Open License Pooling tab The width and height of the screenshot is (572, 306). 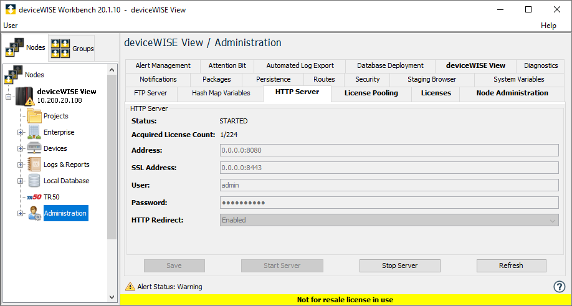[x=371, y=93]
